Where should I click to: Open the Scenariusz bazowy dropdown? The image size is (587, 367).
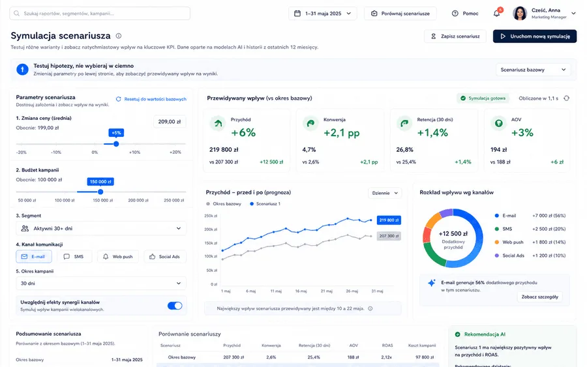[533, 70]
